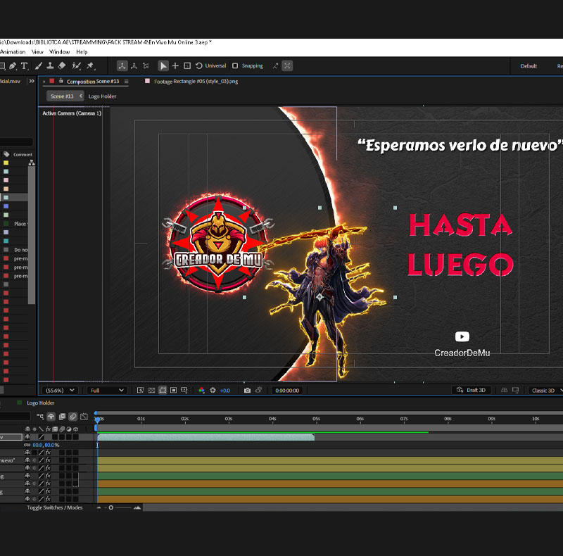Image resolution: width=563 pixels, height=556 pixels.
Task: Click timeline zoom out mountain icon
Action: (x=99, y=507)
